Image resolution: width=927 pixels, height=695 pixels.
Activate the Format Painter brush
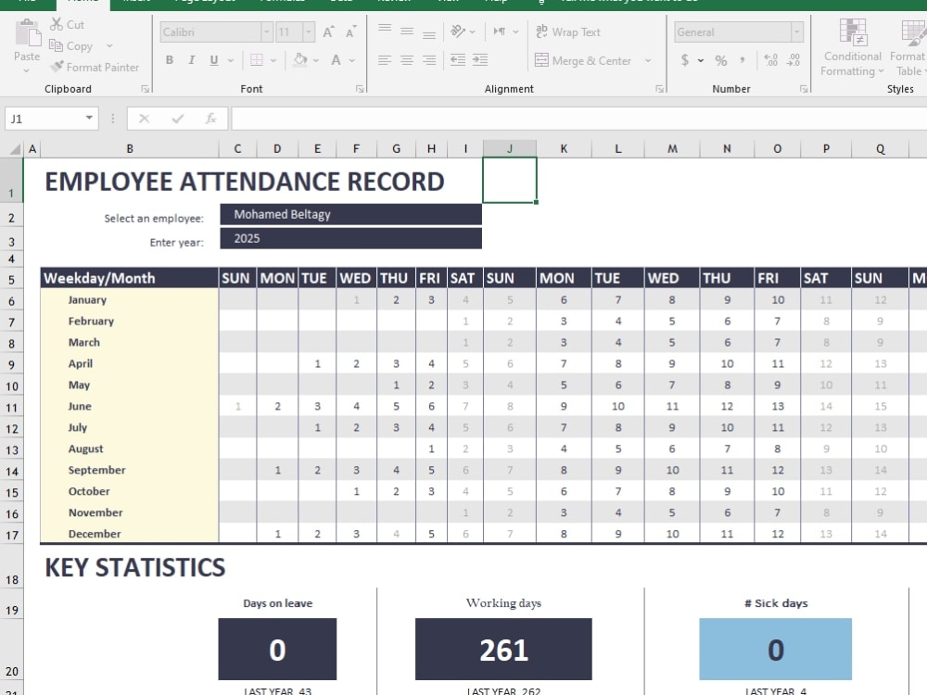point(57,67)
